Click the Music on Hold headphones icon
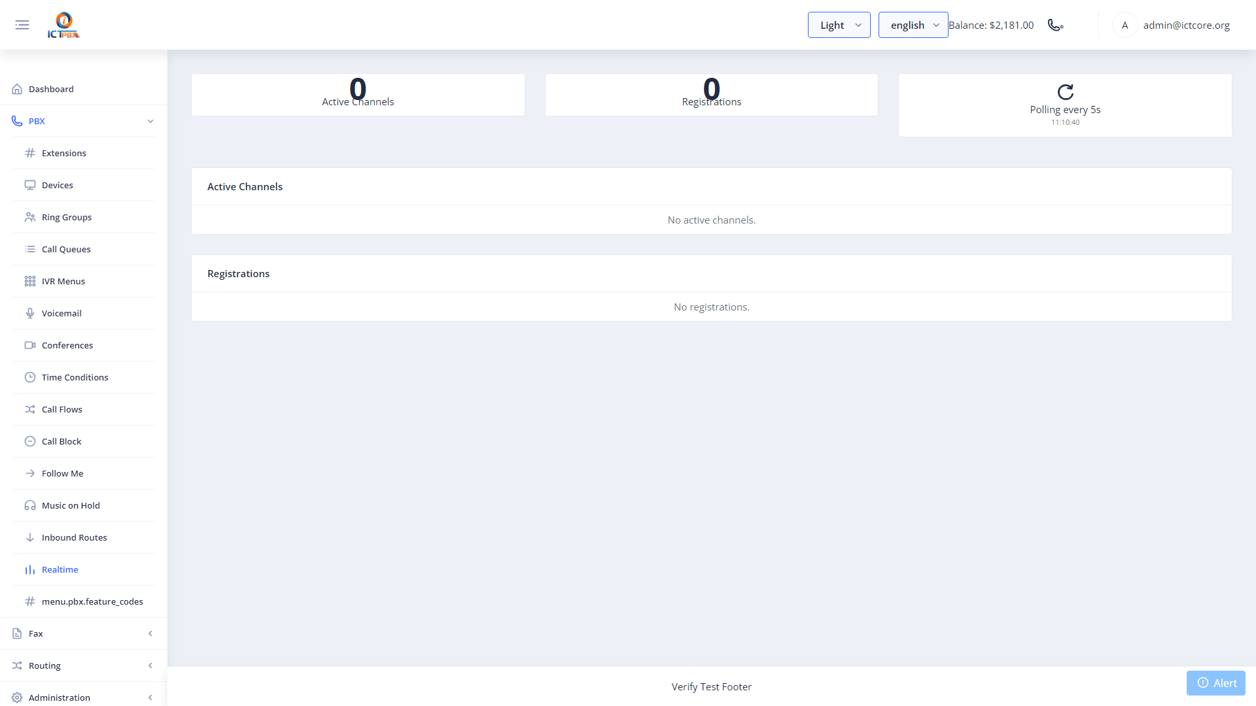Screen dimensions: 1256x706 pyautogui.click(x=30, y=505)
